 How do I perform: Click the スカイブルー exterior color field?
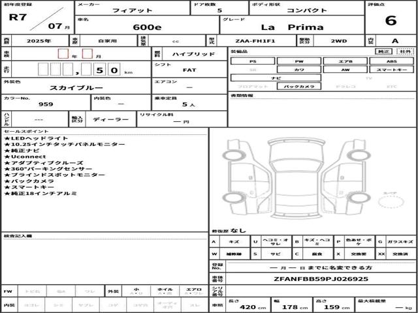click(x=76, y=85)
